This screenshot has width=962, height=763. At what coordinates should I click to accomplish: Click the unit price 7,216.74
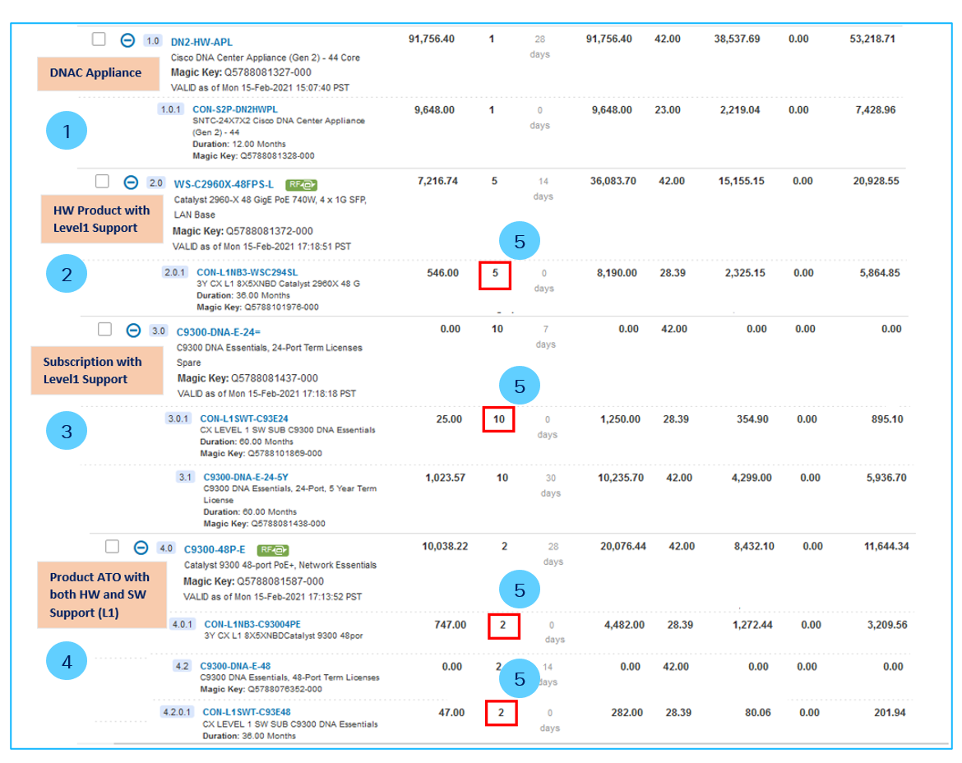tap(437, 181)
